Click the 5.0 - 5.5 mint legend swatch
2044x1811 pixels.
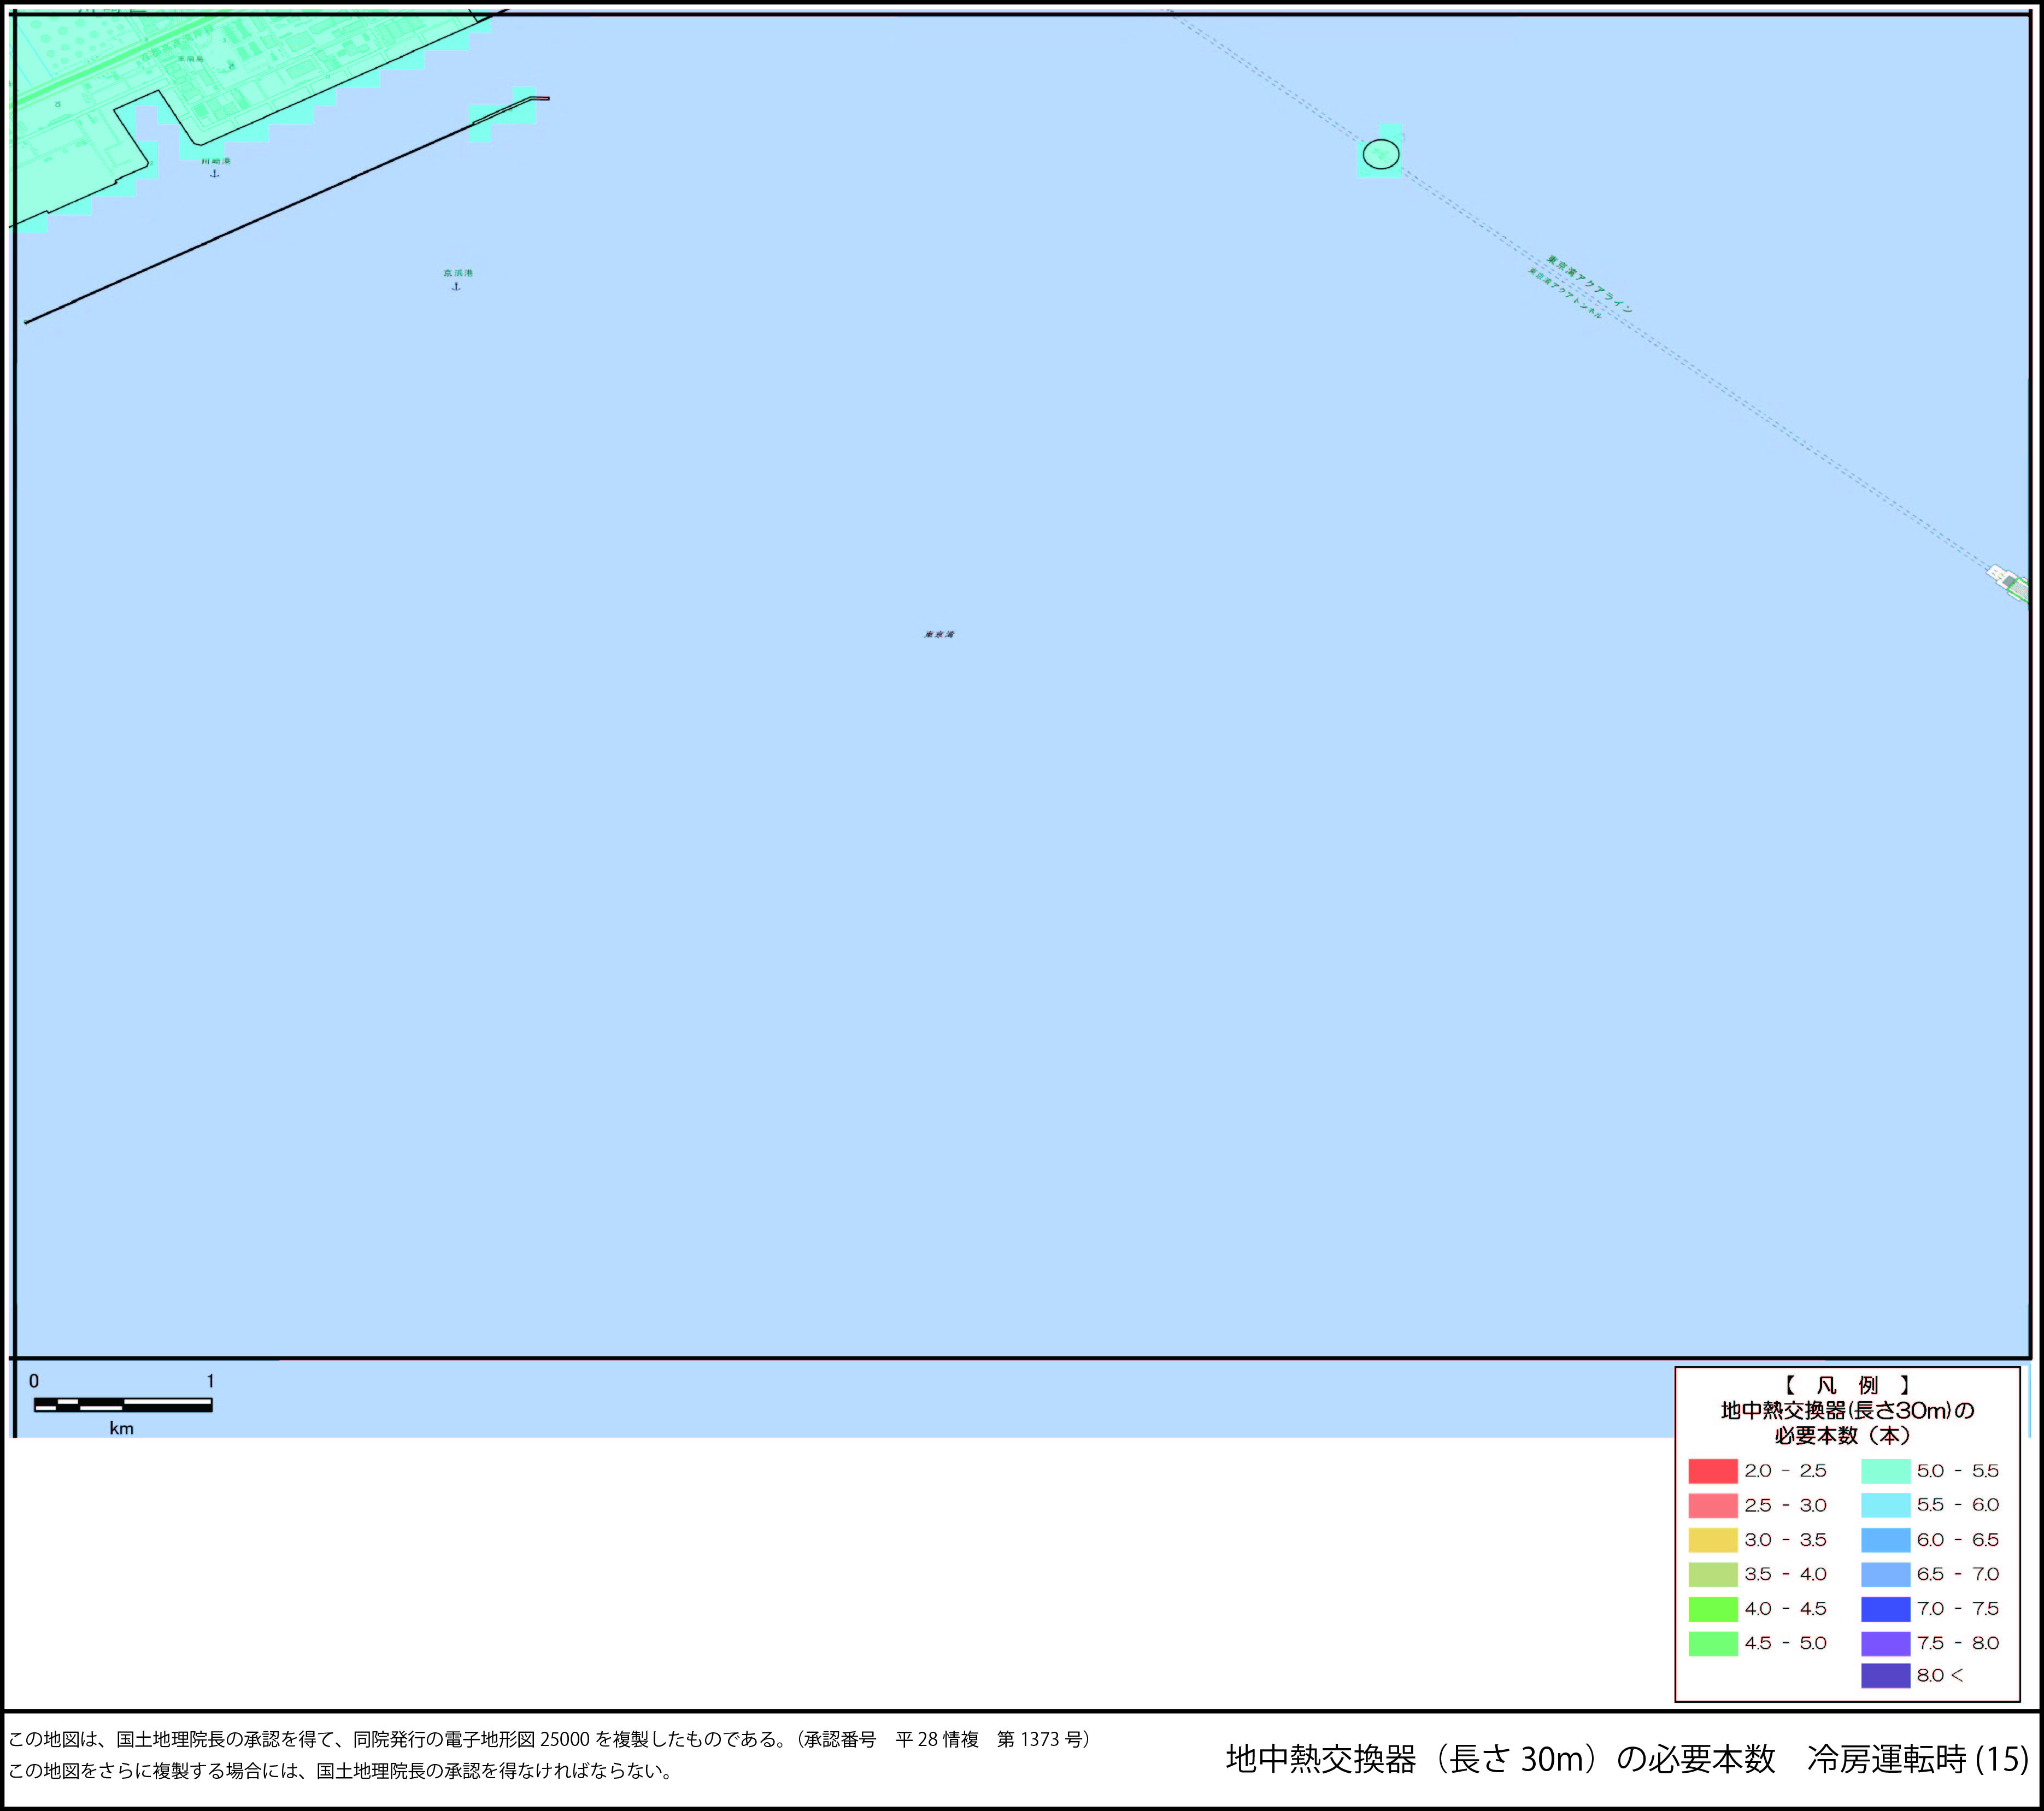1885,1471
